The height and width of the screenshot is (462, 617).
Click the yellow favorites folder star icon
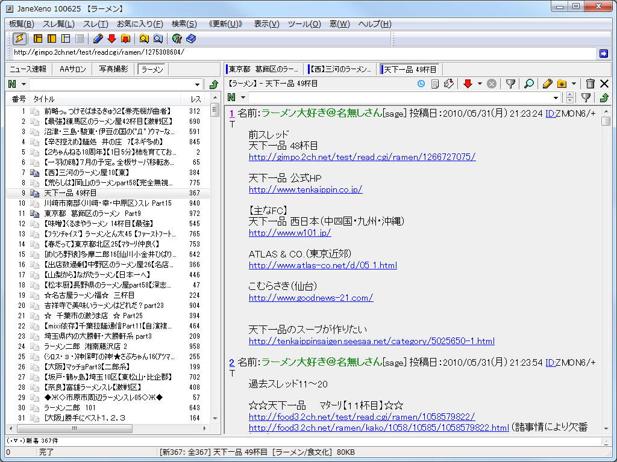562,84
